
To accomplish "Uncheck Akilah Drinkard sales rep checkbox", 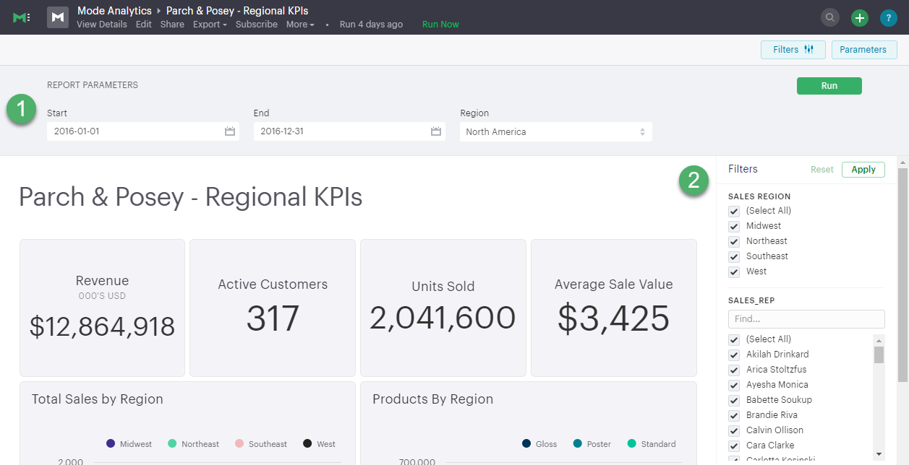I will pyautogui.click(x=734, y=355).
